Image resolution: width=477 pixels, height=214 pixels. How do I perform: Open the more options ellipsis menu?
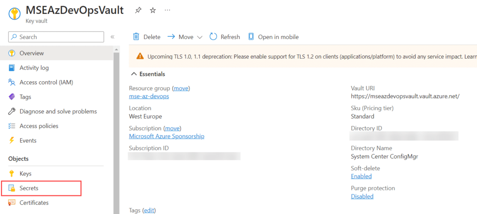coord(167,10)
